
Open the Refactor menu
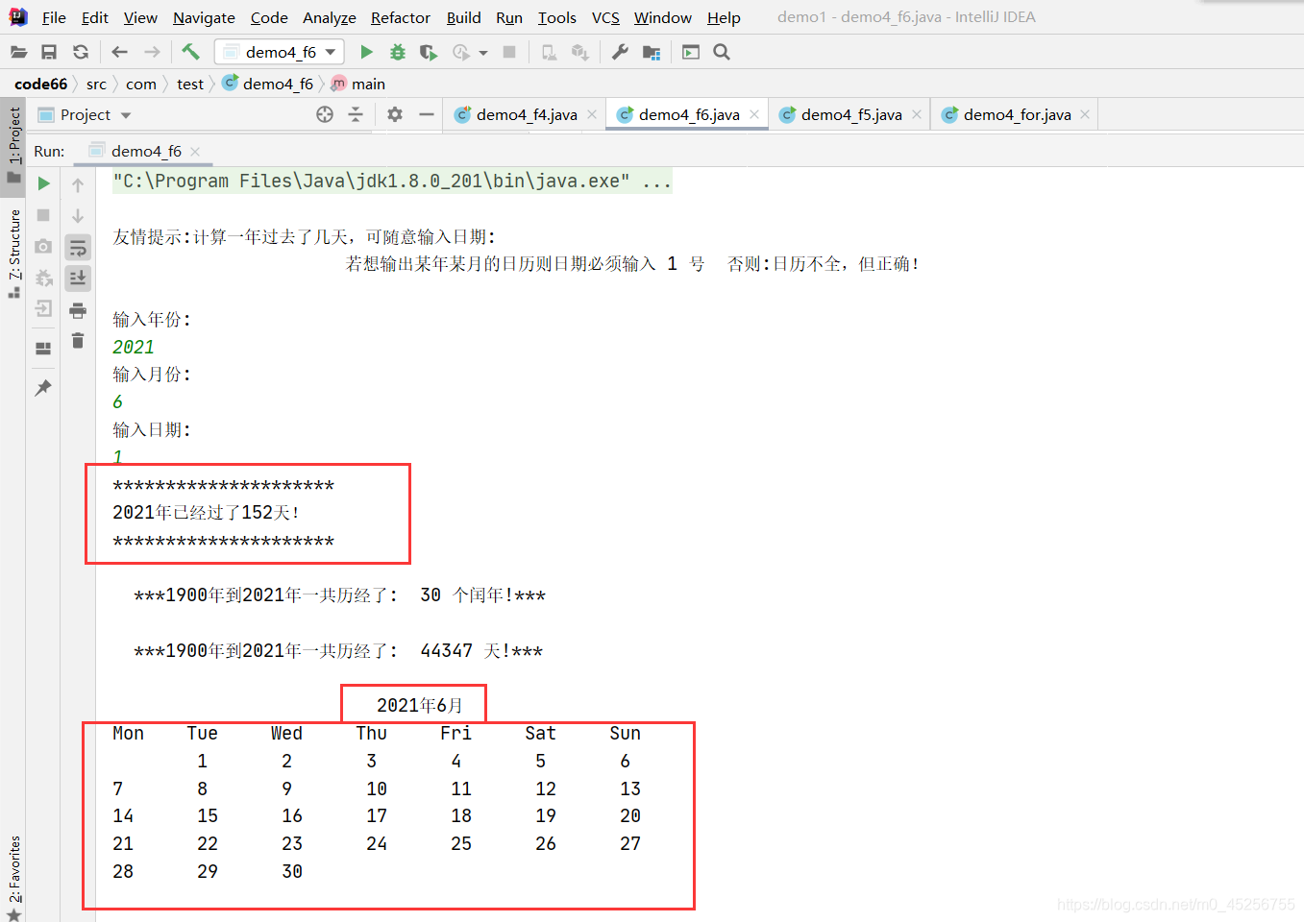400,17
